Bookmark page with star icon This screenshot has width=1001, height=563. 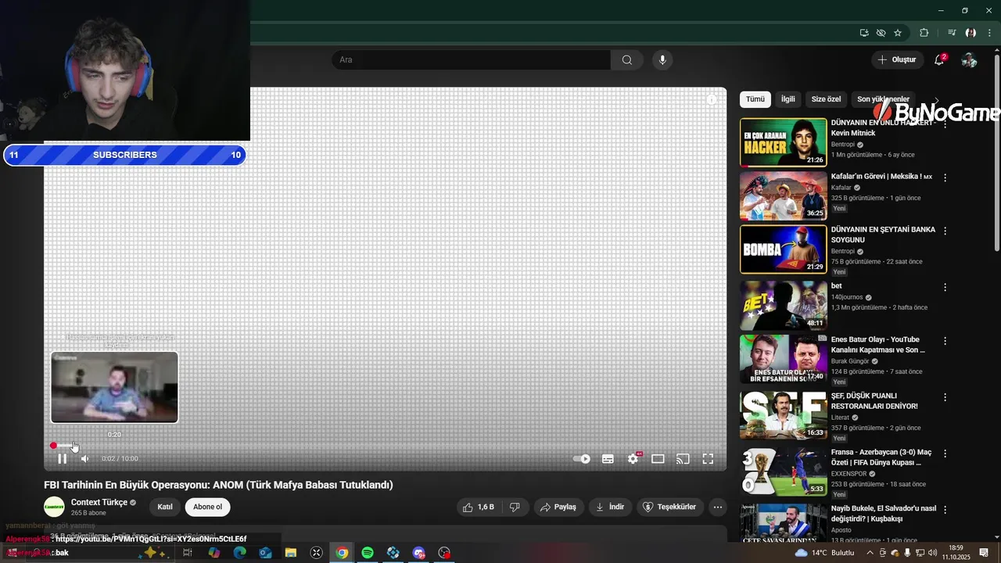pos(898,33)
